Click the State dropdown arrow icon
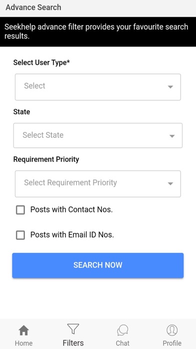 tap(172, 136)
